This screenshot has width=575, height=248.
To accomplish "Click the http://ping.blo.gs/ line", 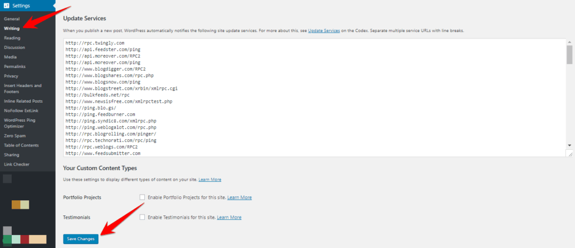I will click(91, 108).
